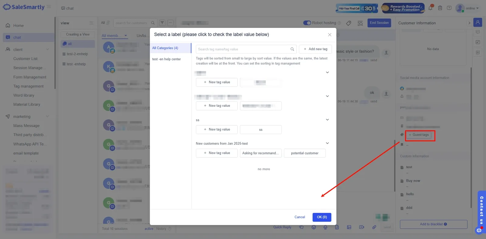
Task: Collapse the Customer Information panel arrow
Action: [x=469, y=23]
